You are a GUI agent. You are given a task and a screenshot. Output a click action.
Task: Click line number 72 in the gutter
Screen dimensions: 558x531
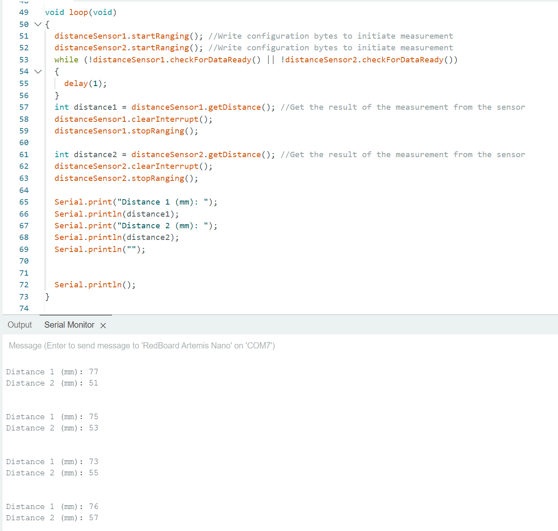click(24, 285)
